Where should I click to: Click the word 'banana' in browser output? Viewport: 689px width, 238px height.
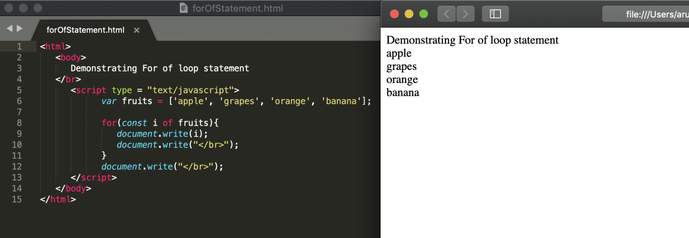click(x=403, y=93)
